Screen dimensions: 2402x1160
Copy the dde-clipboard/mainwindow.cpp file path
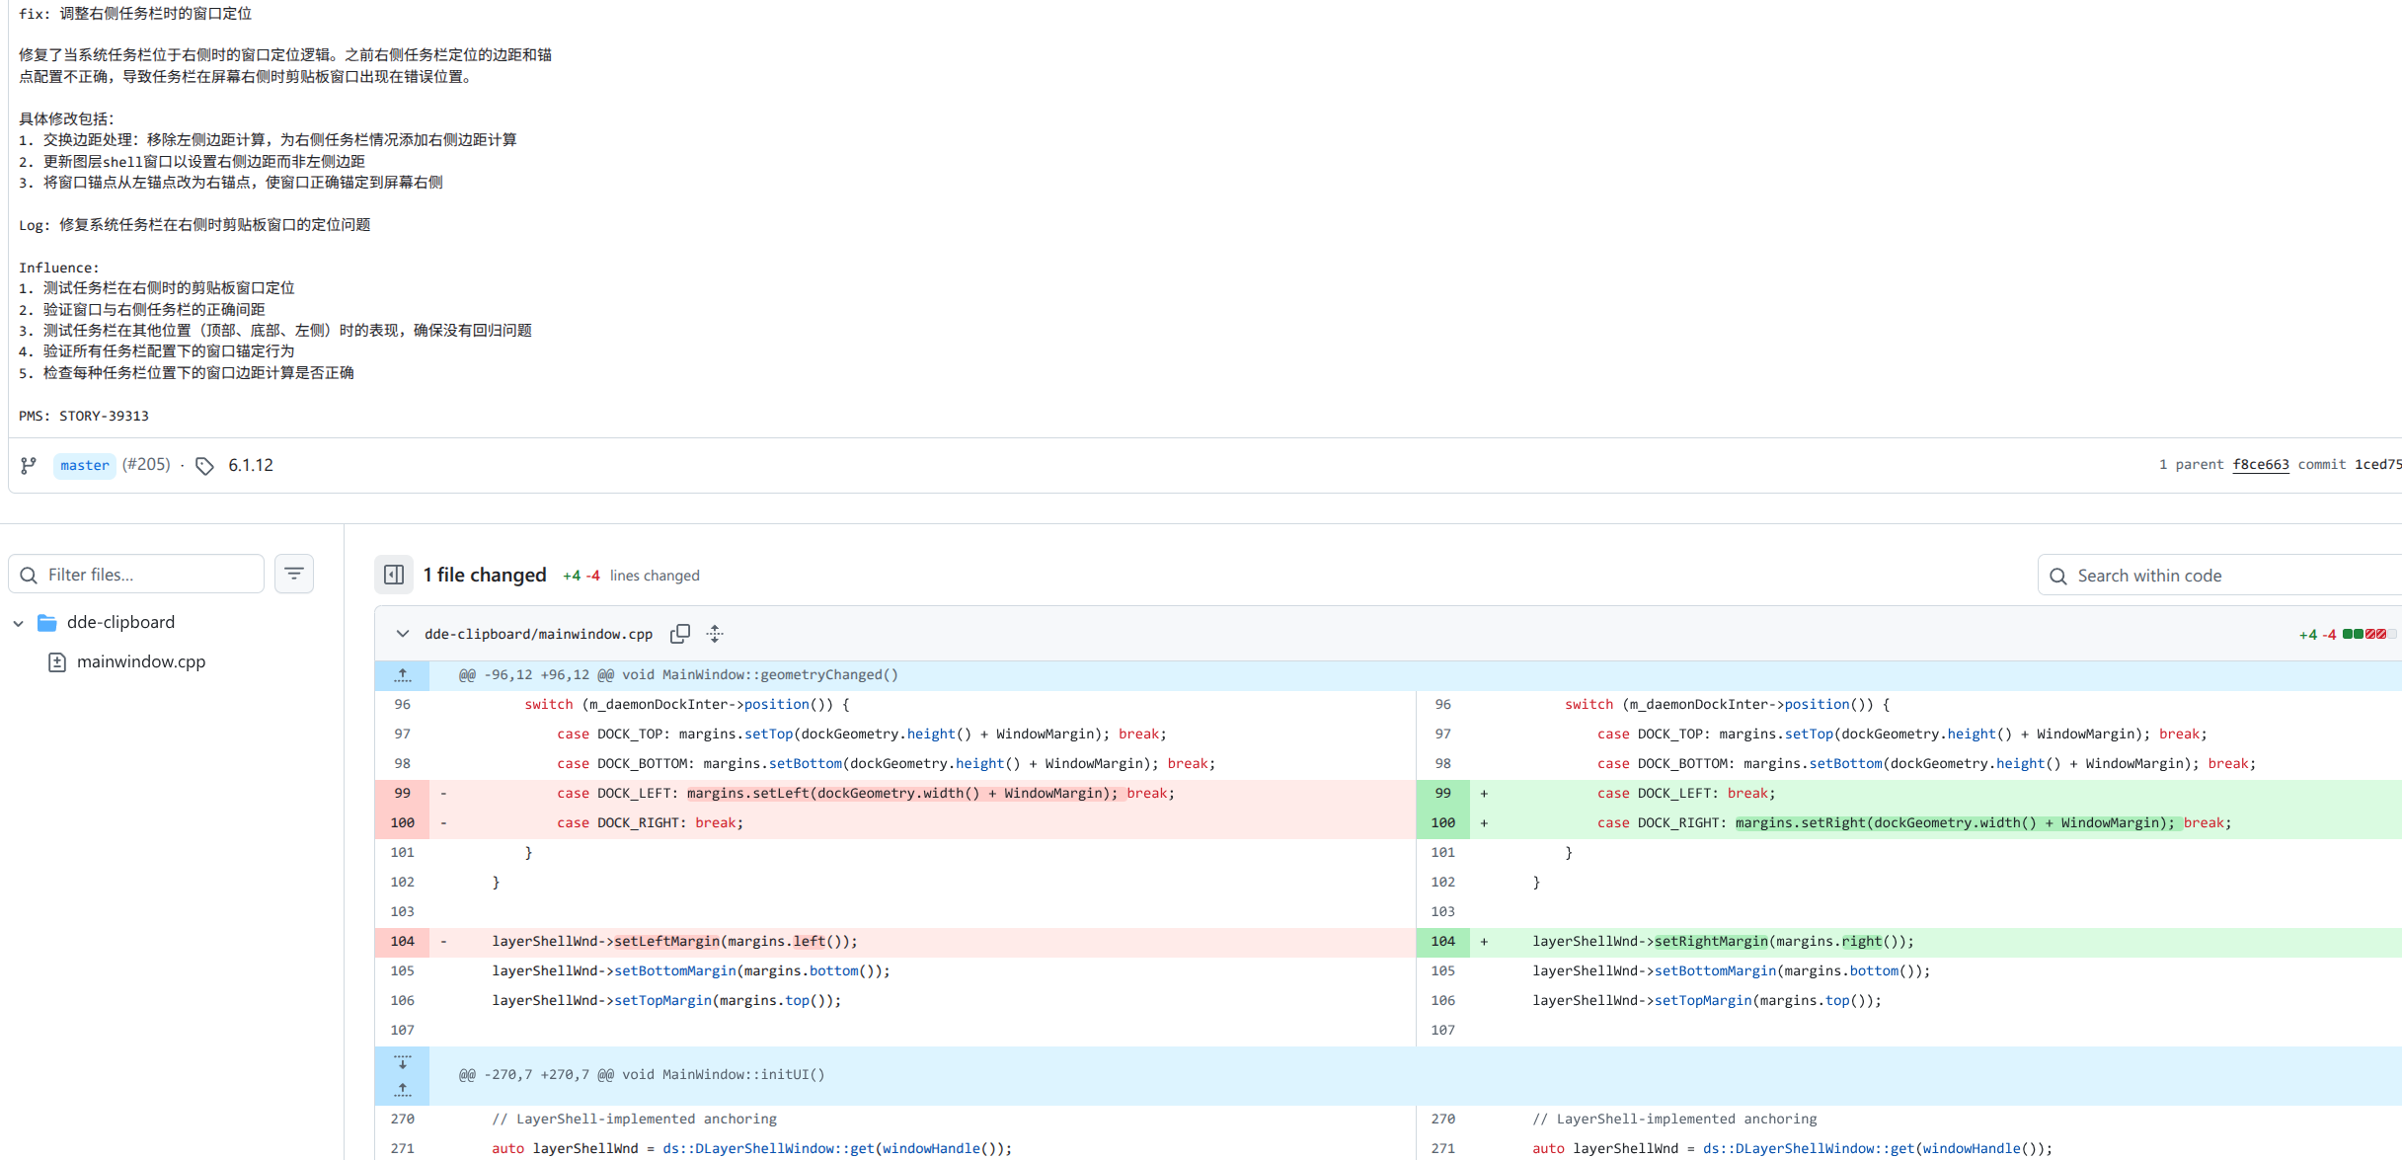[680, 634]
